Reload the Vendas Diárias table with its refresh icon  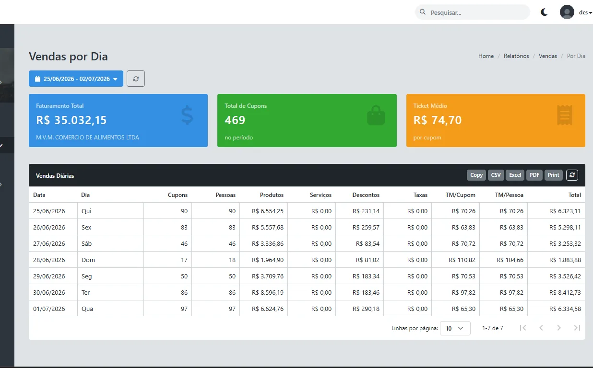(572, 175)
